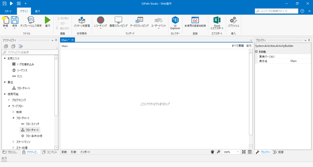Viewport: 313px width, 167px height.
Task: Toggle activities tree view list icon
Action: [x=20, y=46]
